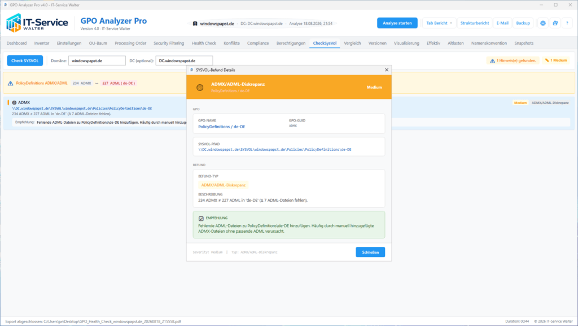Open the settings gear icon
The height and width of the screenshot is (326, 578).
542,23
